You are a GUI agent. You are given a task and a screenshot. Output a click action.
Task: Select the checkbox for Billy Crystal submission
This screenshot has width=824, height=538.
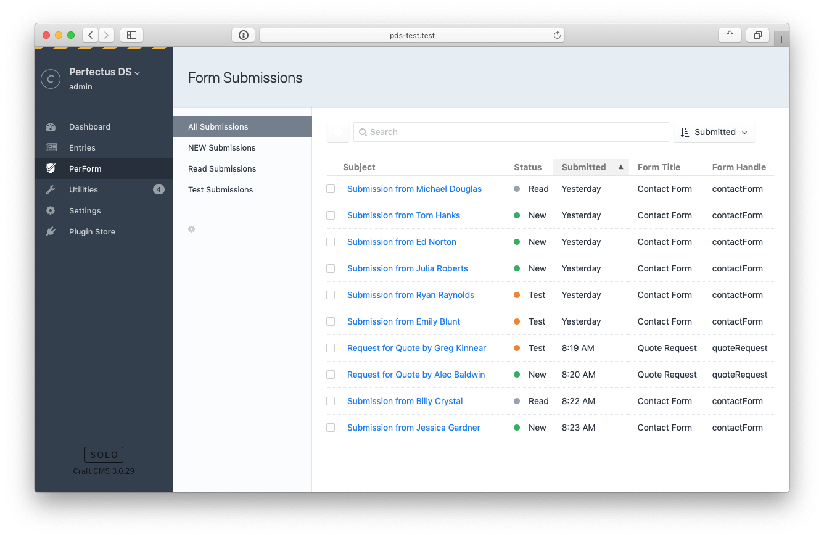(x=331, y=401)
